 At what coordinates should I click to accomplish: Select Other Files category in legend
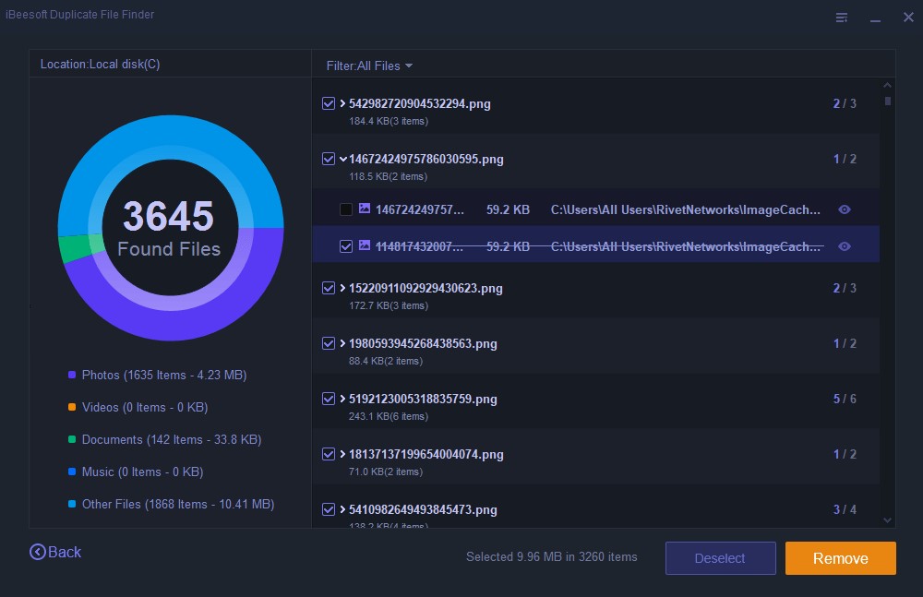[177, 504]
